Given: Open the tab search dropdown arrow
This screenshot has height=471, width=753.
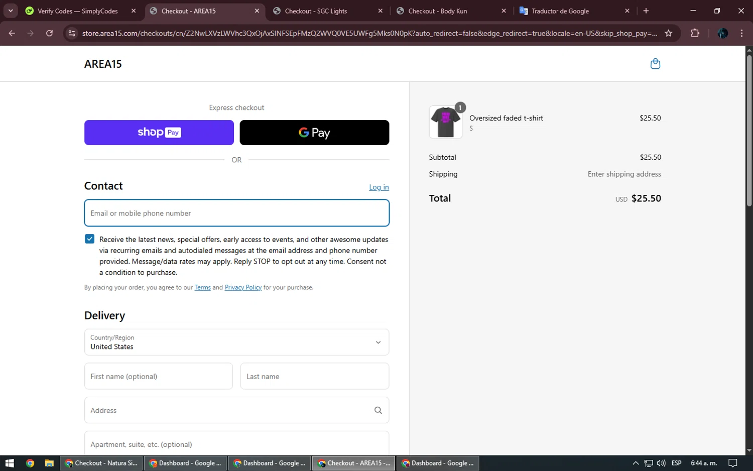Looking at the screenshot, I should (x=11, y=11).
